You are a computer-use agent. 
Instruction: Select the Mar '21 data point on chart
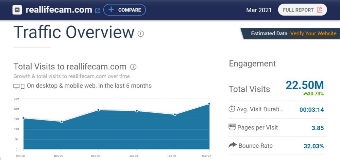click(x=209, y=104)
